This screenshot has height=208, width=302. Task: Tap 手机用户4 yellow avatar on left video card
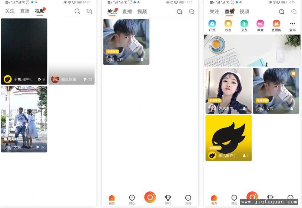point(8,79)
